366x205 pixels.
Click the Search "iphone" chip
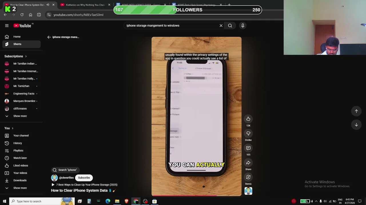[65, 170]
